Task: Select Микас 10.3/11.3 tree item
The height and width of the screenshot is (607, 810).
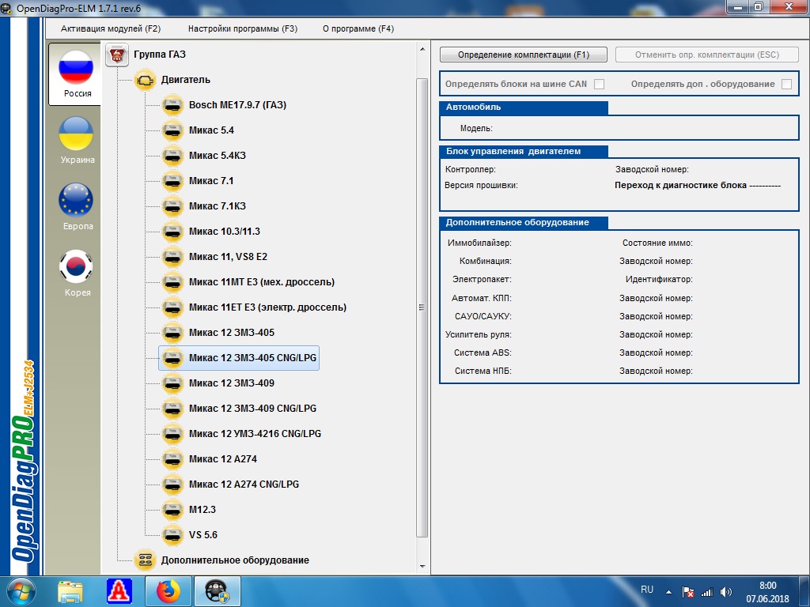Action: [x=225, y=232]
